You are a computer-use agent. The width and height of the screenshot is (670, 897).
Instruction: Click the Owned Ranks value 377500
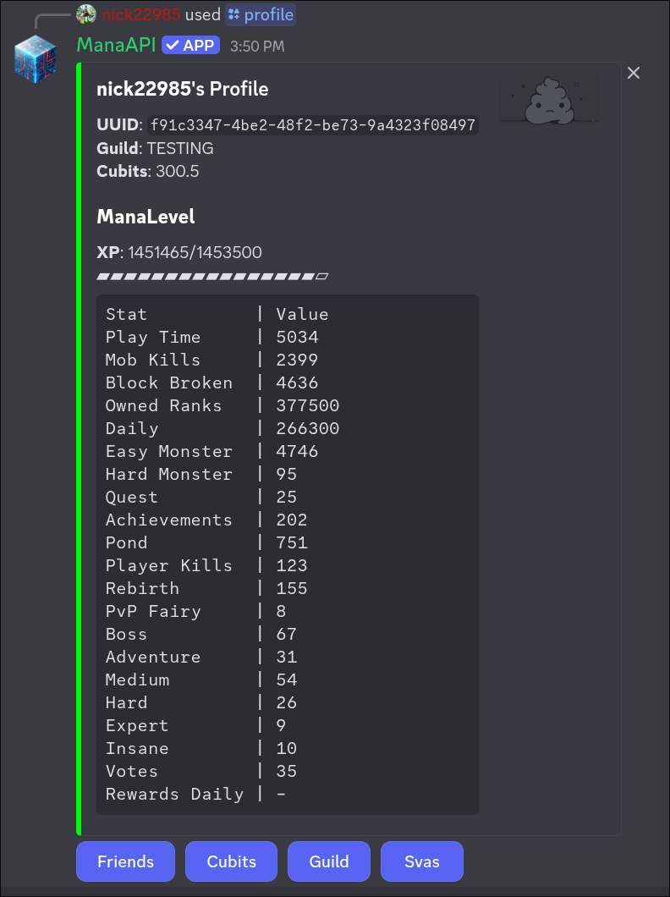click(x=307, y=405)
